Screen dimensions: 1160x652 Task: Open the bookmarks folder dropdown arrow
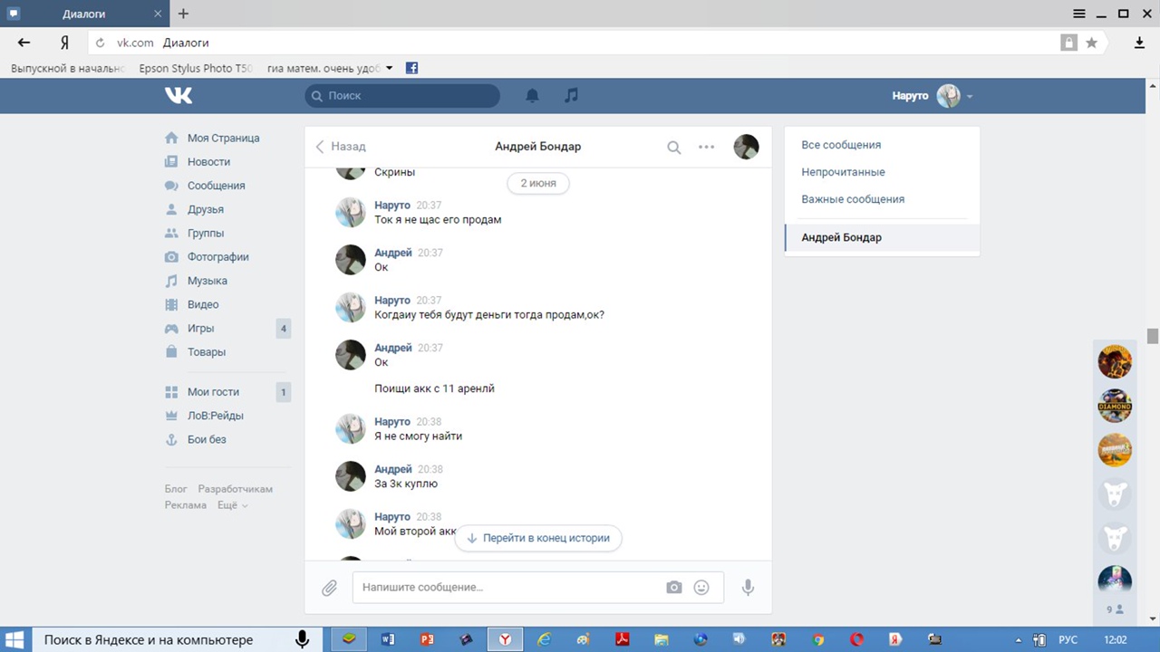pos(390,68)
